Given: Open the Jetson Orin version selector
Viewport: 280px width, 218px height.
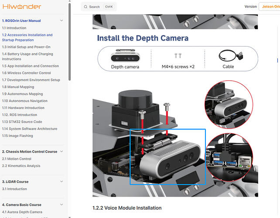Looking at the screenshot, I should tap(270, 7).
